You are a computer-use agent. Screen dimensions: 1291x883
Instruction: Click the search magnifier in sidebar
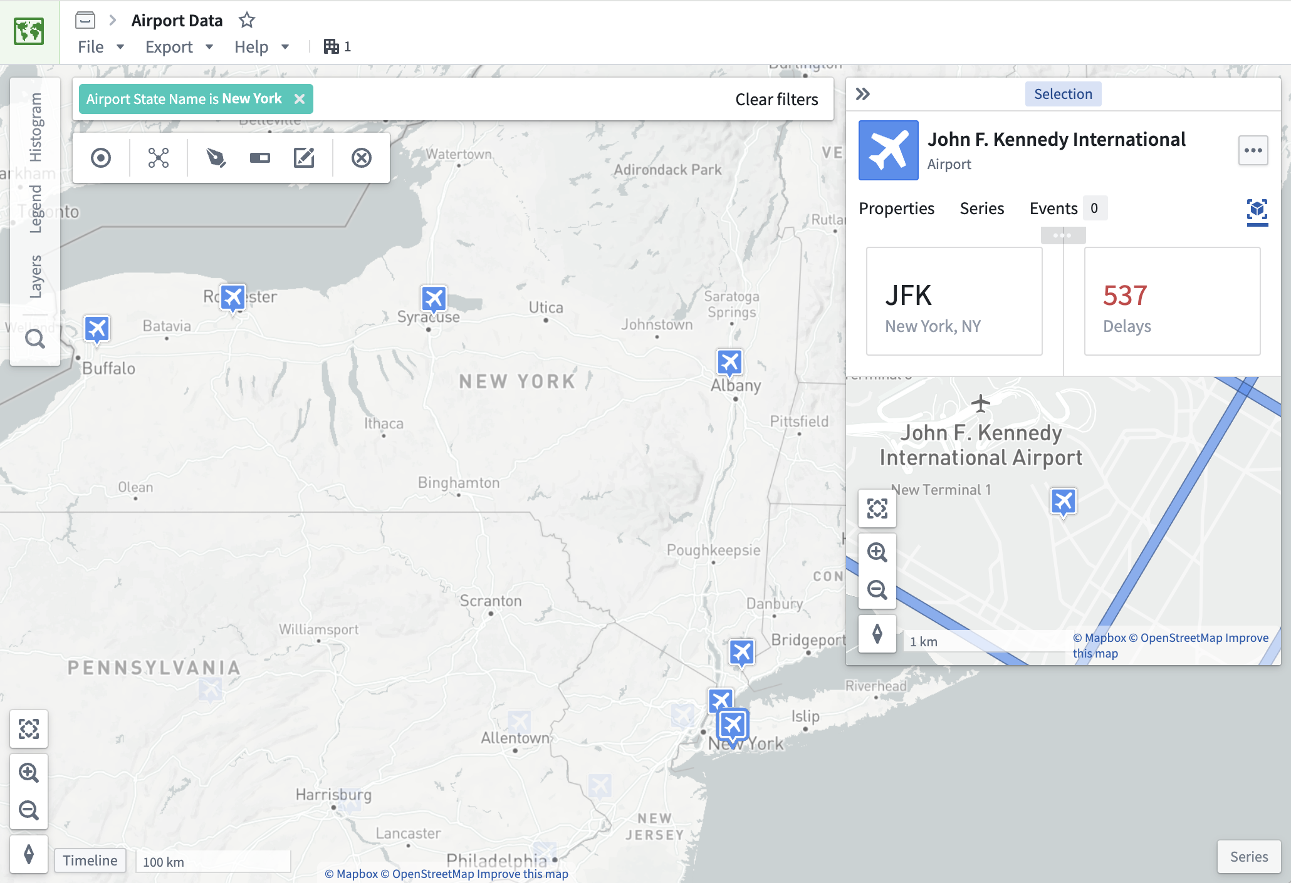(35, 339)
